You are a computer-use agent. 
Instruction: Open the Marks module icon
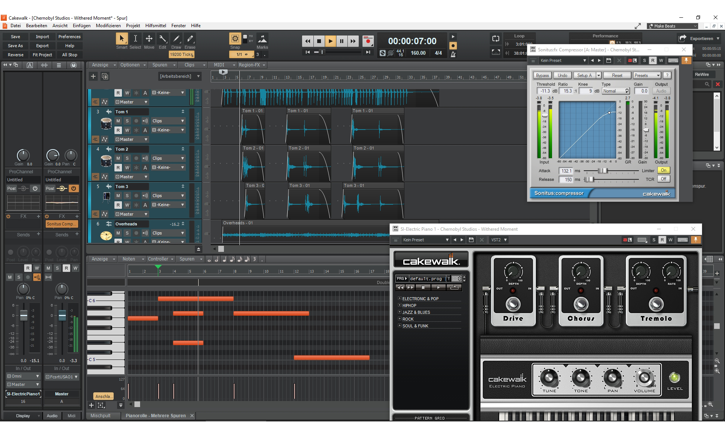click(x=262, y=39)
